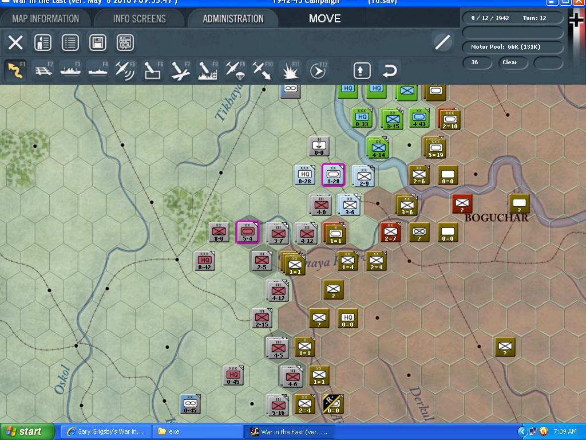Select the 8-0 infantry unit counter
The width and height of the screenshot is (586, 440).
(219, 233)
